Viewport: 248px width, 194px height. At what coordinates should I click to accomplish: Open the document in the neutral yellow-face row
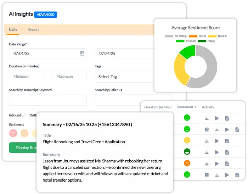(227, 141)
